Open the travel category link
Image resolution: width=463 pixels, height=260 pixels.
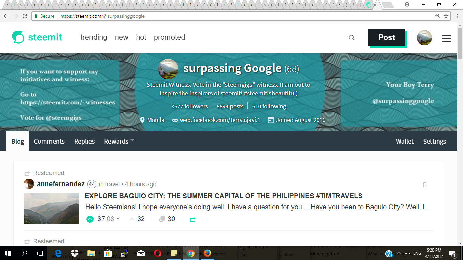(x=113, y=184)
